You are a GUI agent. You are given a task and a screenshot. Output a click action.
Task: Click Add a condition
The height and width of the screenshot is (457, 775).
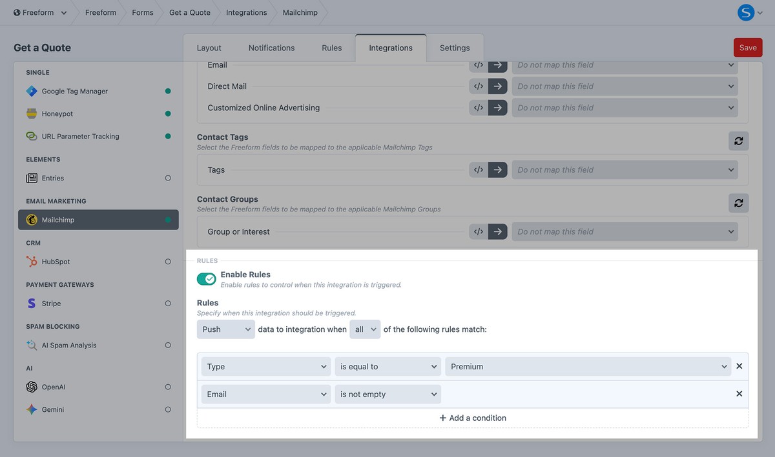click(x=473, y=418)
